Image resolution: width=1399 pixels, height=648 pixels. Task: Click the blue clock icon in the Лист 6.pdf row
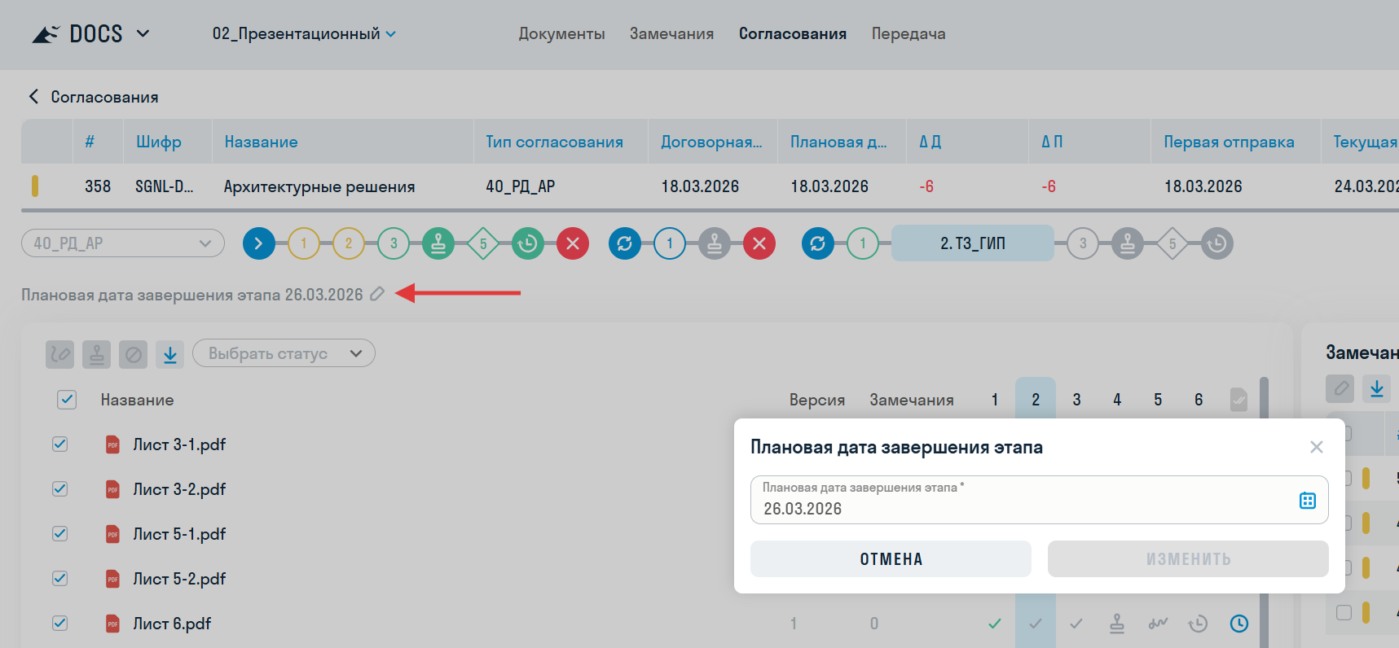tap(1239, 624)
